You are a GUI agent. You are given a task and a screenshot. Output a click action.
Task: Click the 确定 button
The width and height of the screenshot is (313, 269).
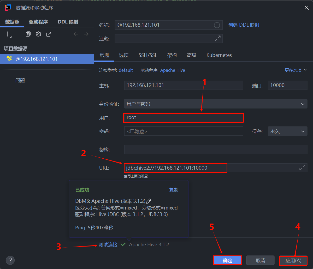228,260
